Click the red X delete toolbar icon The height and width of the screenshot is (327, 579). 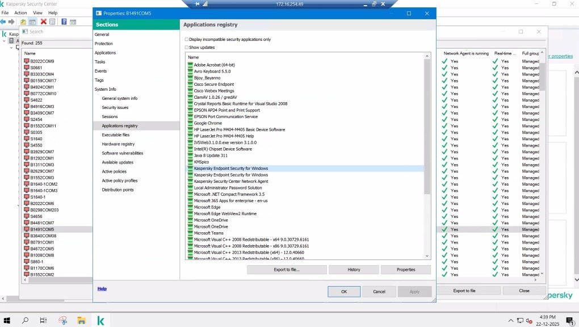click(44, 22)
